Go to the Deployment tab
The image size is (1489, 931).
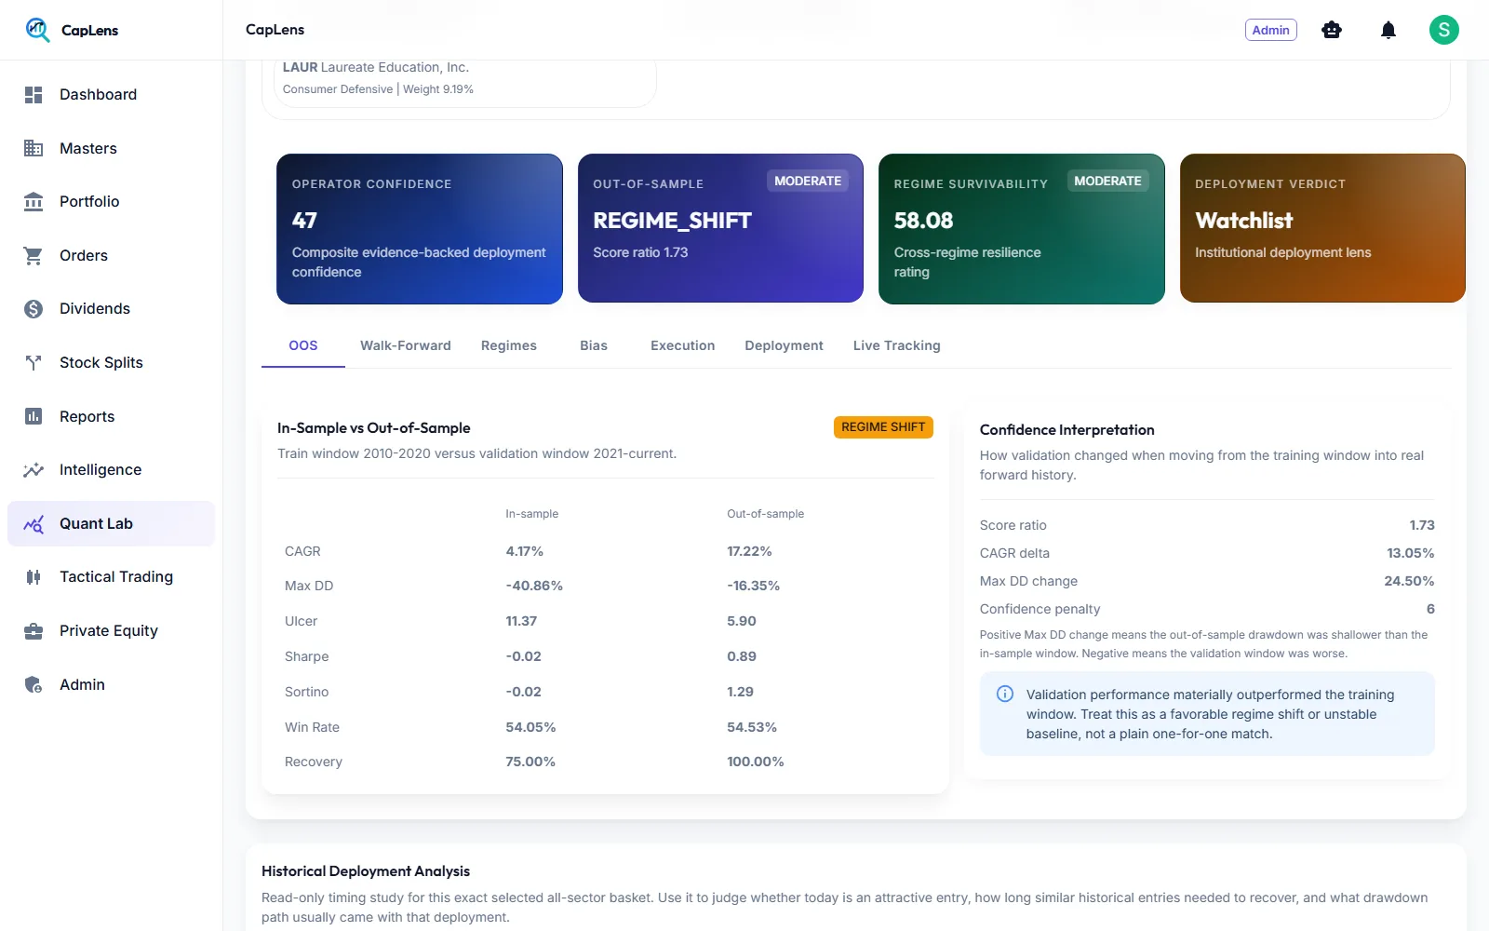(785, 345)
